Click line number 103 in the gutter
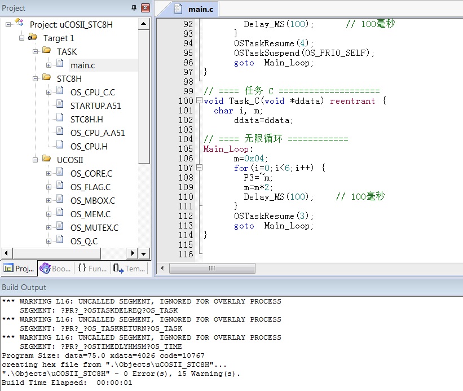463x391 pixels. [186, 129]
